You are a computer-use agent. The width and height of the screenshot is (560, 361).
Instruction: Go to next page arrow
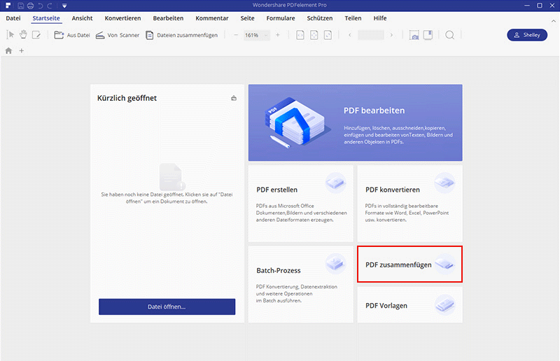tap(391, 35)
